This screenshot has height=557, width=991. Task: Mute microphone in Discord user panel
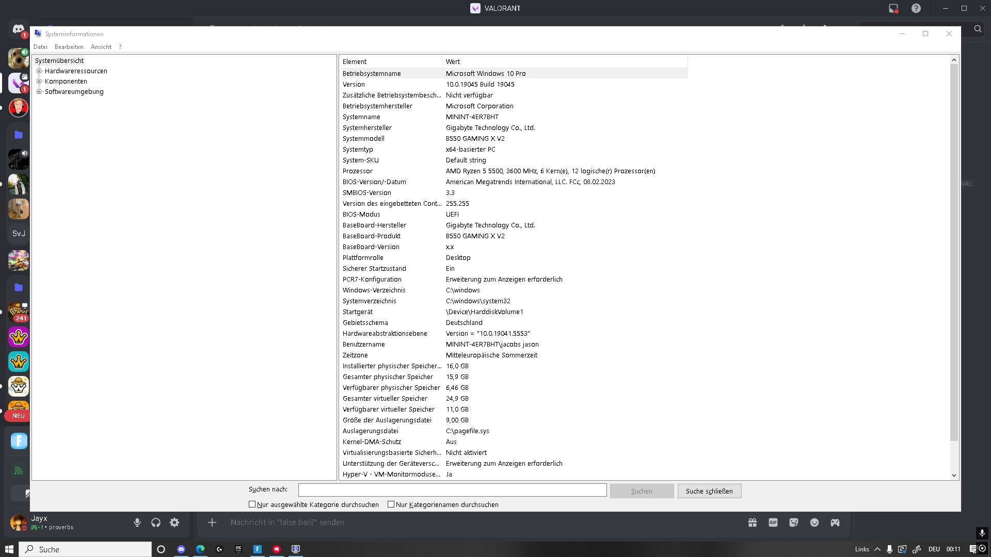pos(137,522)
